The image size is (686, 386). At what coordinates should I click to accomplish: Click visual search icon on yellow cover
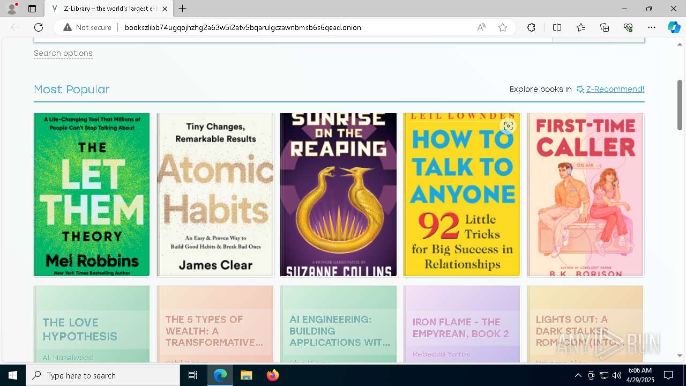(508, 126)
